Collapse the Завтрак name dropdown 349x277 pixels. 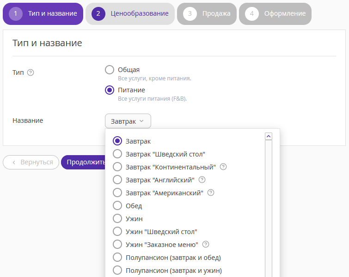128,121
